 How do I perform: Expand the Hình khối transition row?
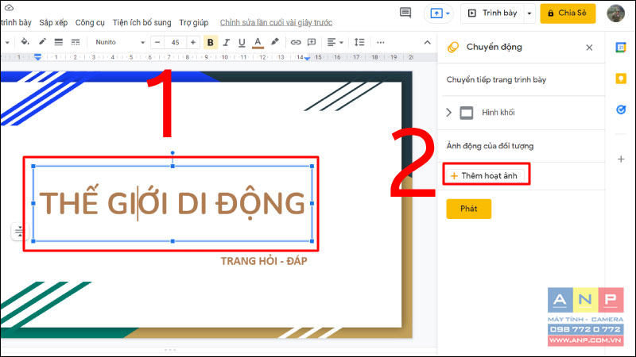[448, 113]
